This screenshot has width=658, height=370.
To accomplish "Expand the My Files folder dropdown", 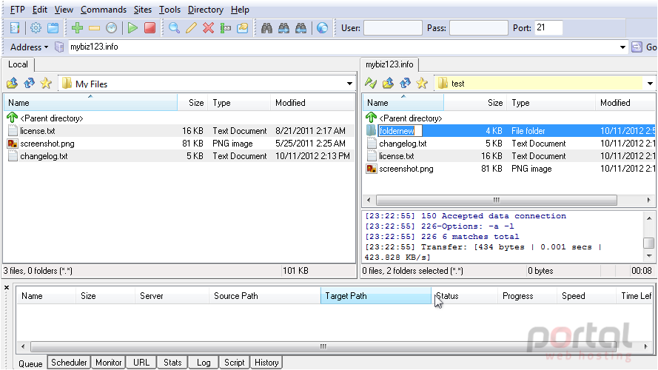I will [x=349, y=84].
